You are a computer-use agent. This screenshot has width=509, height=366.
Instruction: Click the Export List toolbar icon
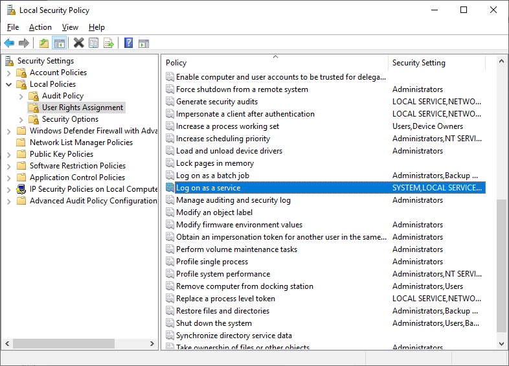click(109, 43)
